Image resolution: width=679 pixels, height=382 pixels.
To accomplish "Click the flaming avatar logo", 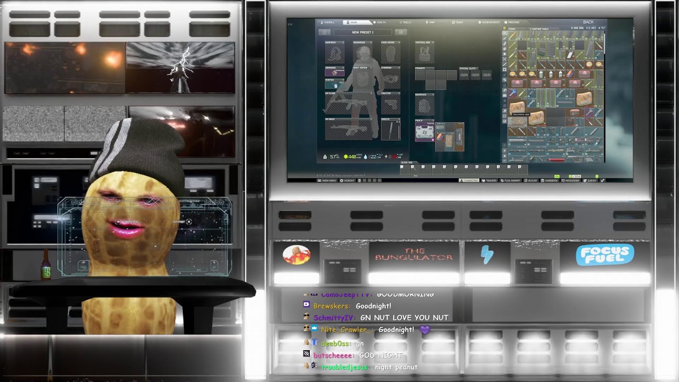I will click(297, 255).
